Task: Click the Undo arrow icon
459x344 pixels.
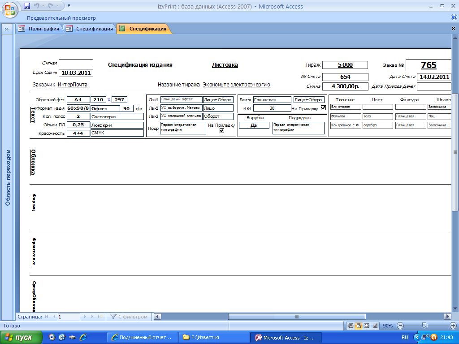Action: tap(36, 5)
